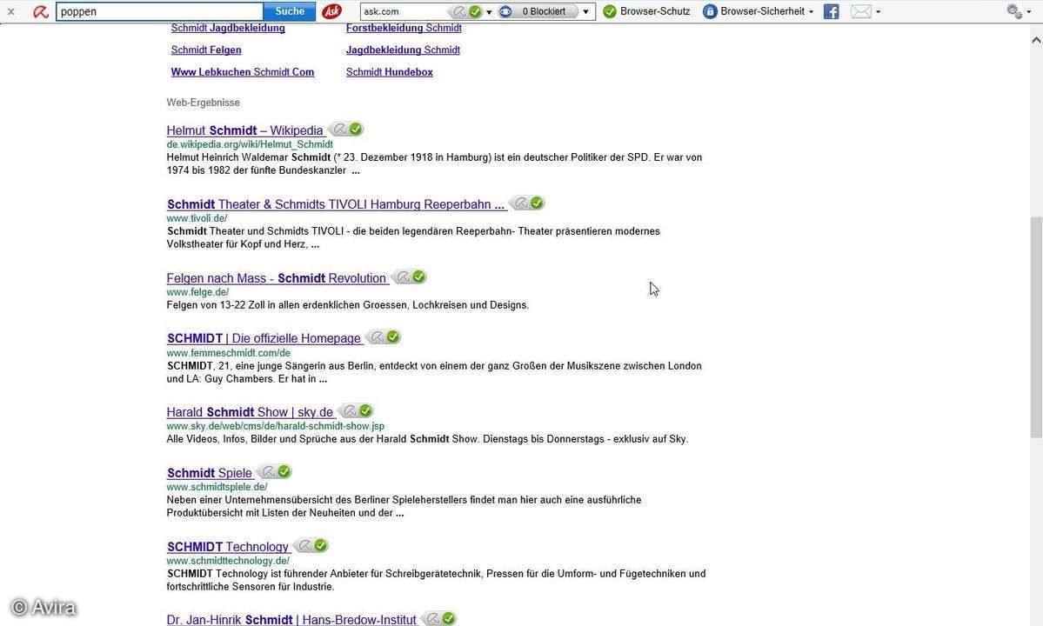The image size is (1043, 626).
Task: Open the Browser-Schutz toolbar item
Action: 646,11
